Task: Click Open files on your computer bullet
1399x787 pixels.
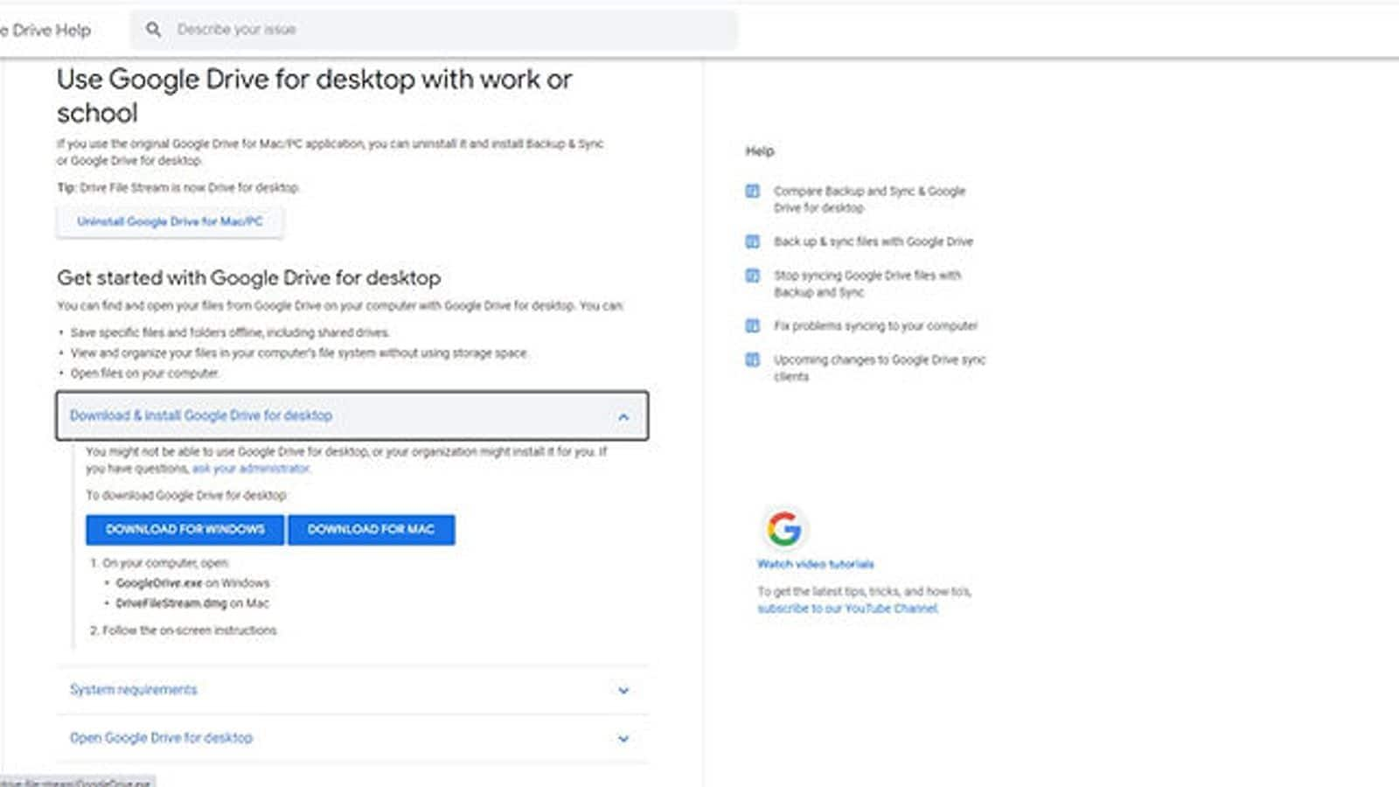Action: [144, 373]
